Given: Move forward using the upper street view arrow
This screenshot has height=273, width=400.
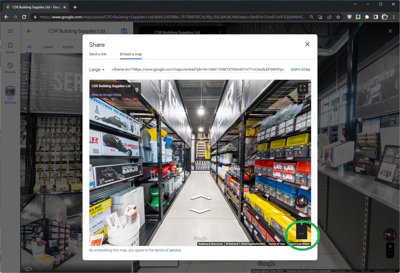Looking at the screenshot, I should (201, 197).
